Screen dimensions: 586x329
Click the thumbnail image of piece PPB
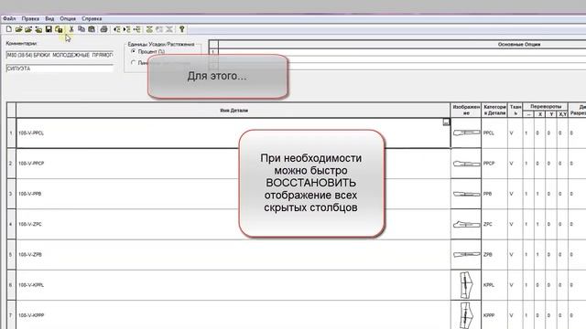466,194
